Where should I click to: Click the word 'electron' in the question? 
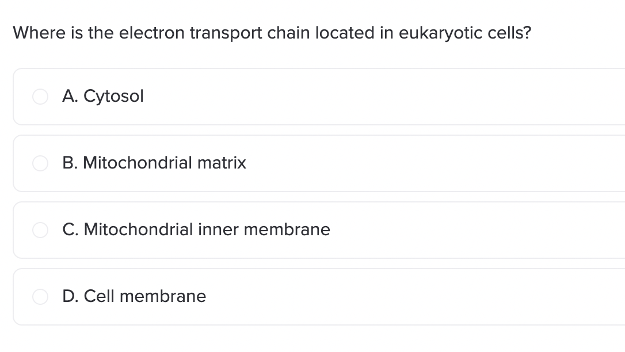152,33
